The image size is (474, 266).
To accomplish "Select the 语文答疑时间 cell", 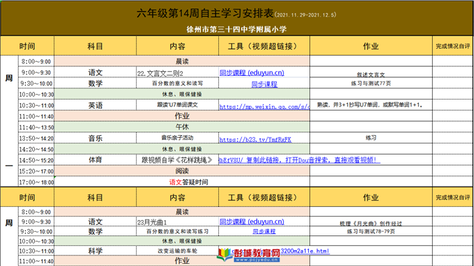I will tap(182, 182).
